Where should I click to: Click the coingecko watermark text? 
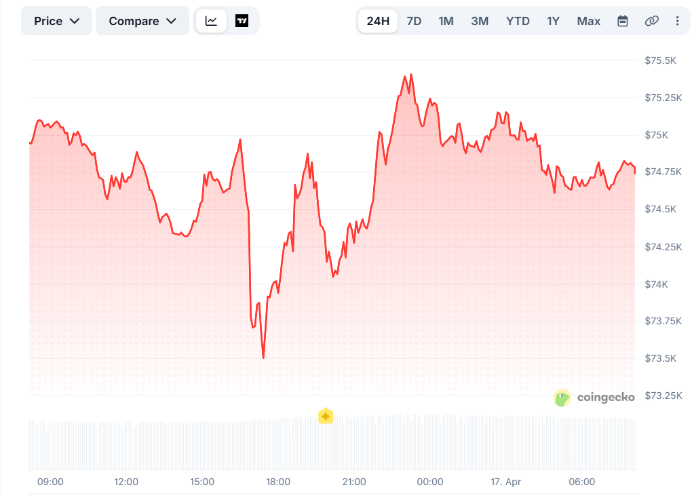pyautogui.click(x=606, y=398)
